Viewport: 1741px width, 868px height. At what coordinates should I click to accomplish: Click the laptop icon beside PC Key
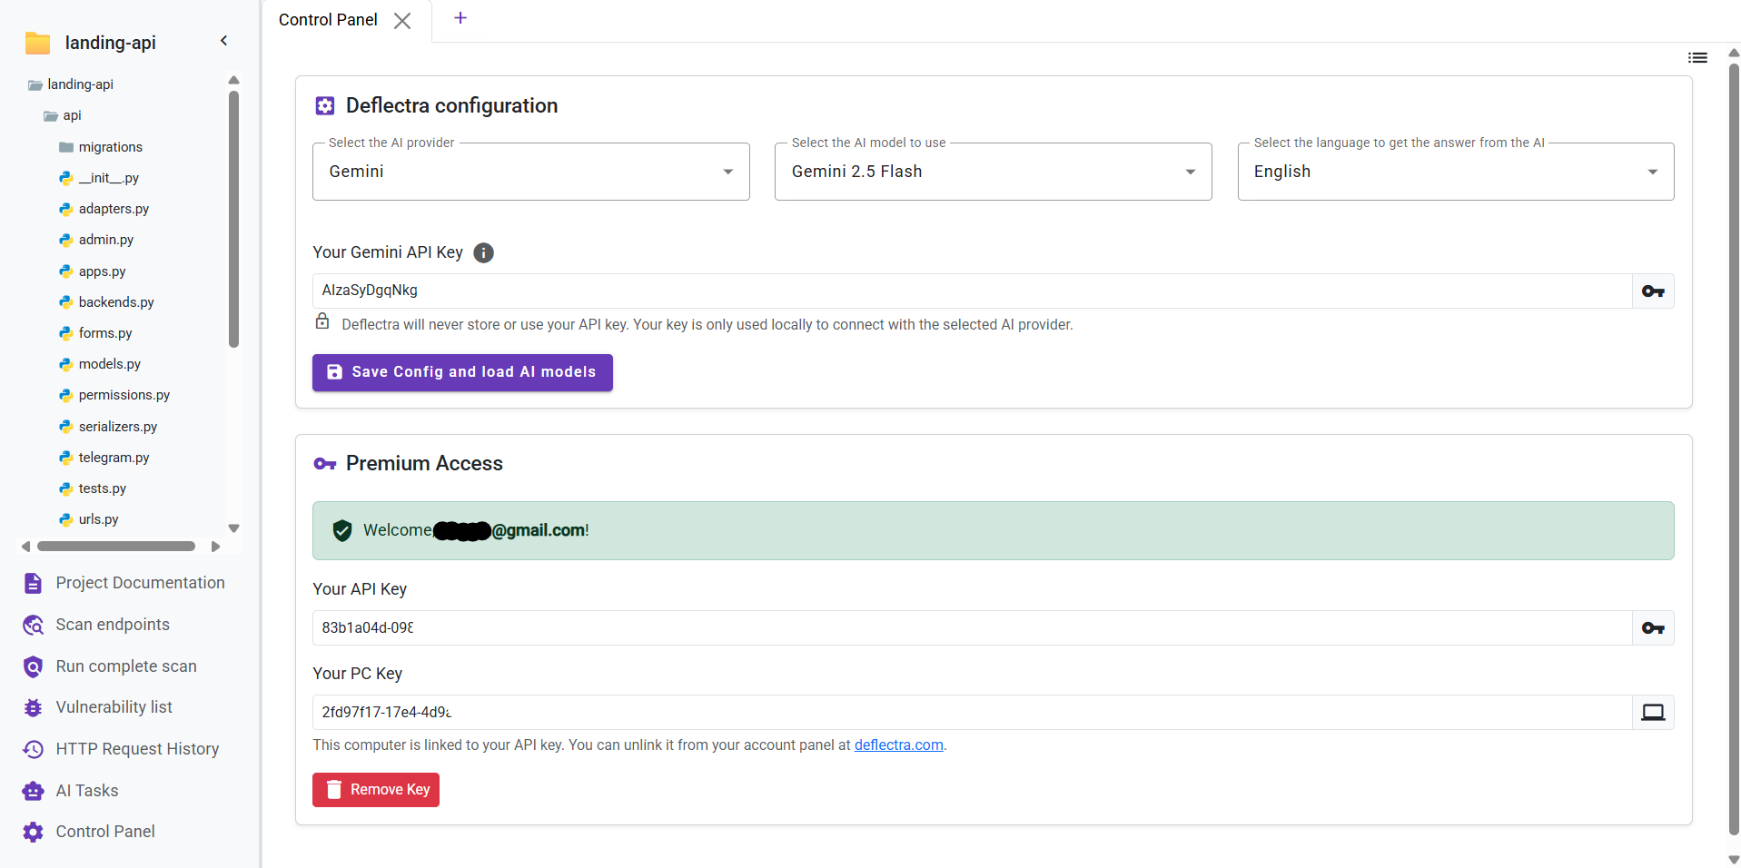1652,713
